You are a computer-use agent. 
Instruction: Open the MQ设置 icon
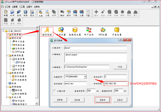click(103, 31)
